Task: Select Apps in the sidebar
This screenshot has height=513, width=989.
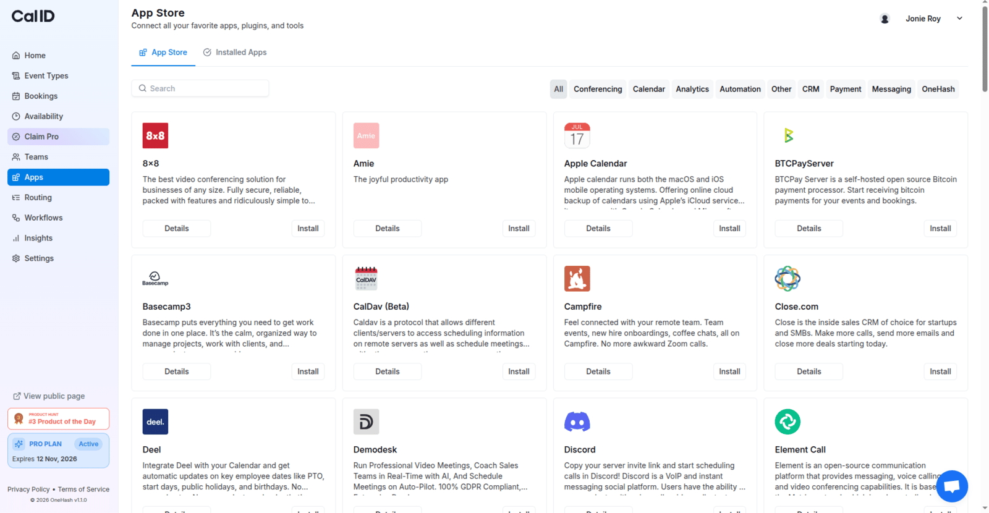Action: tap(58, 177)
